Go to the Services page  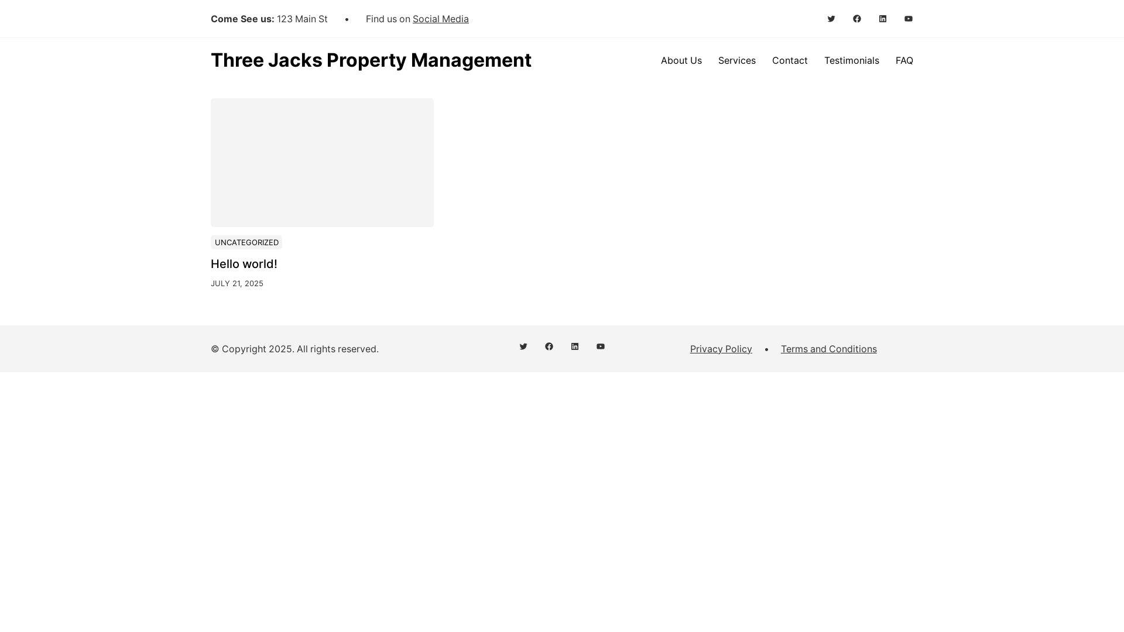coord(736,60)
